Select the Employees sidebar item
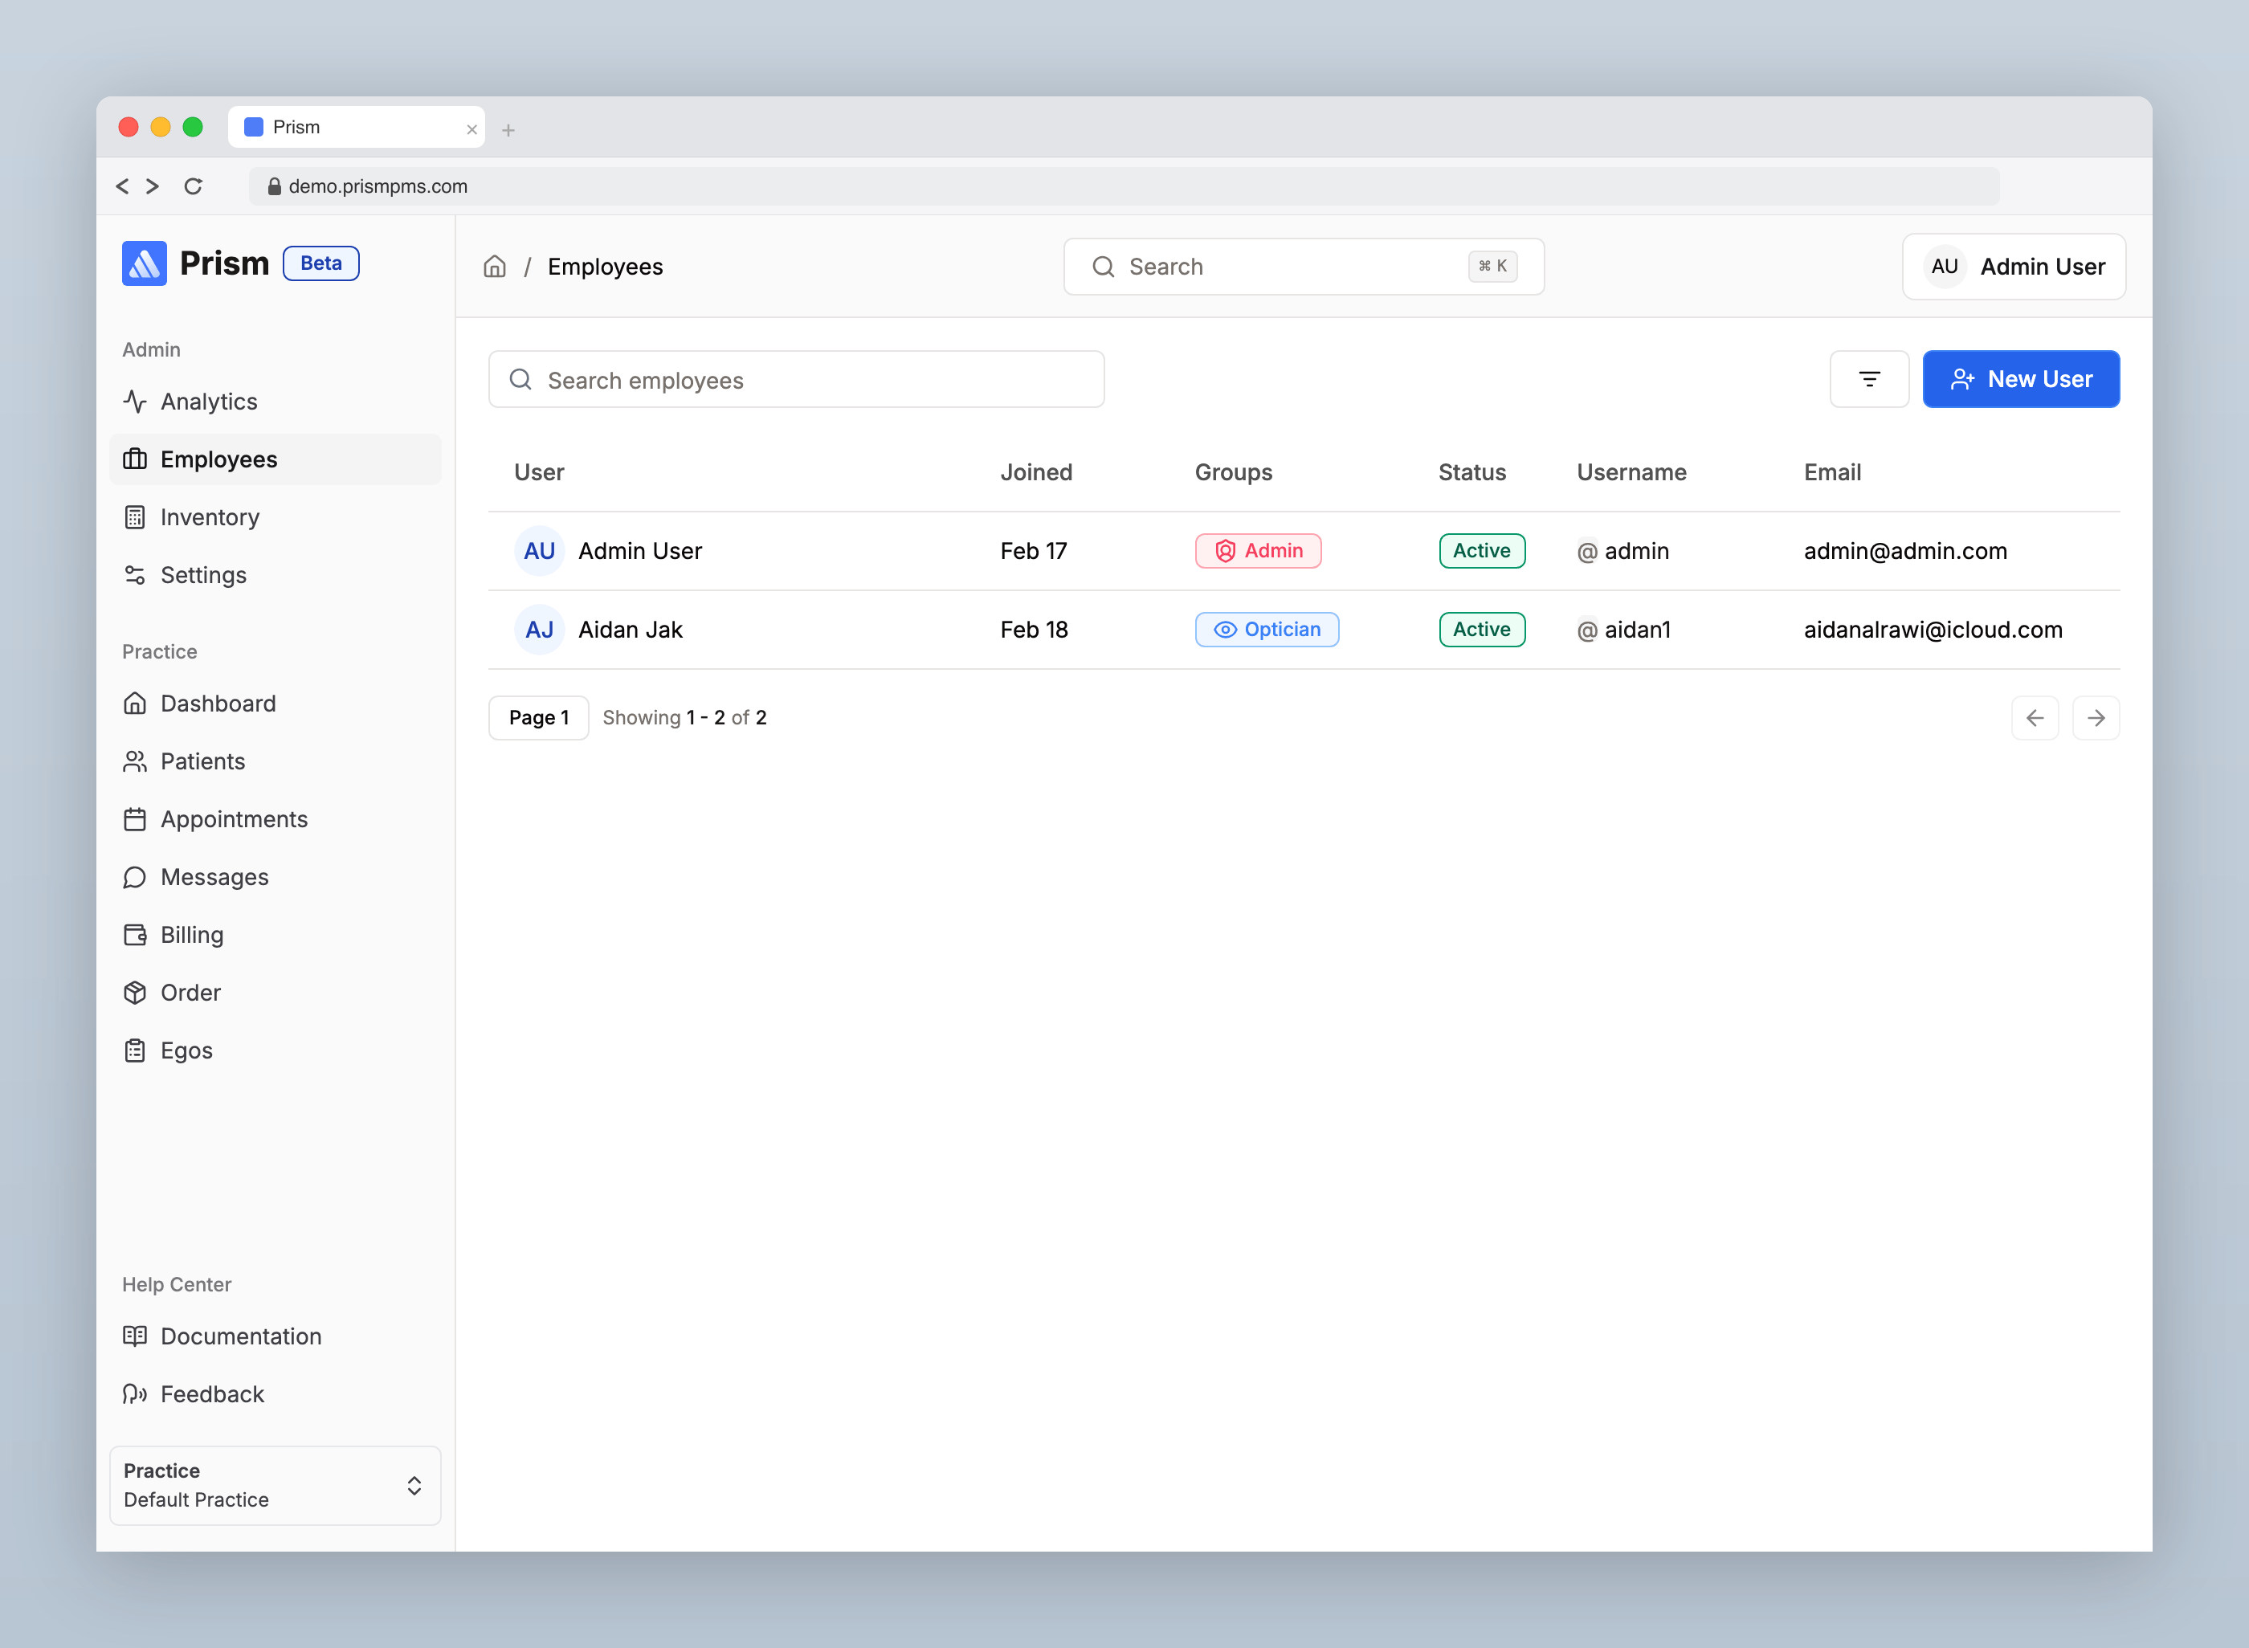Screen dimensions: 2249x1648 [218, 459]
